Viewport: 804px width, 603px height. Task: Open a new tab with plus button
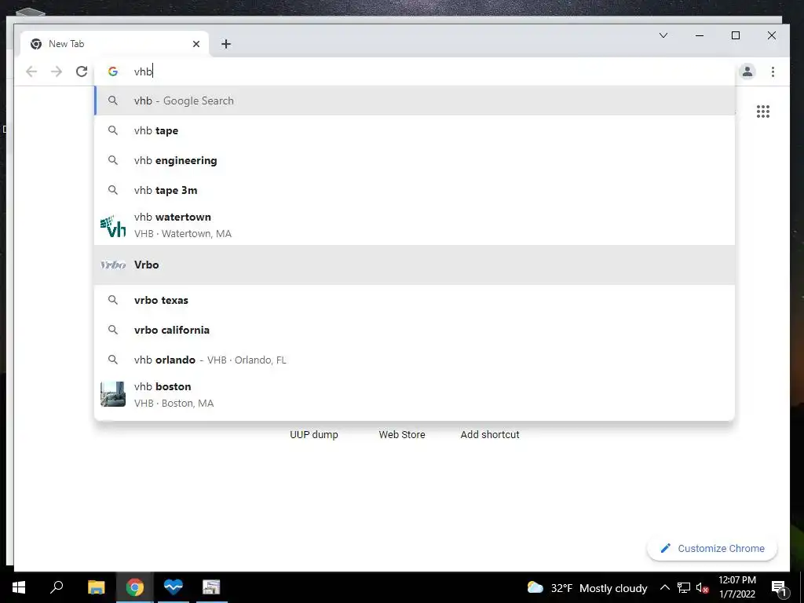pyautogui.click(x=226, y=44)
